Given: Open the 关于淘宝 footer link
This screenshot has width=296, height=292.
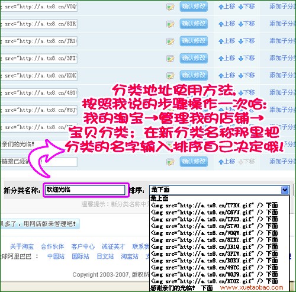Looking at the screenshot, I should (22, 246).
